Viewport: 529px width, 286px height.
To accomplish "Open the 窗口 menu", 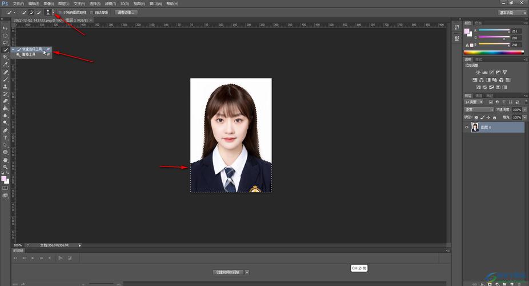I will tap(155, 3).
